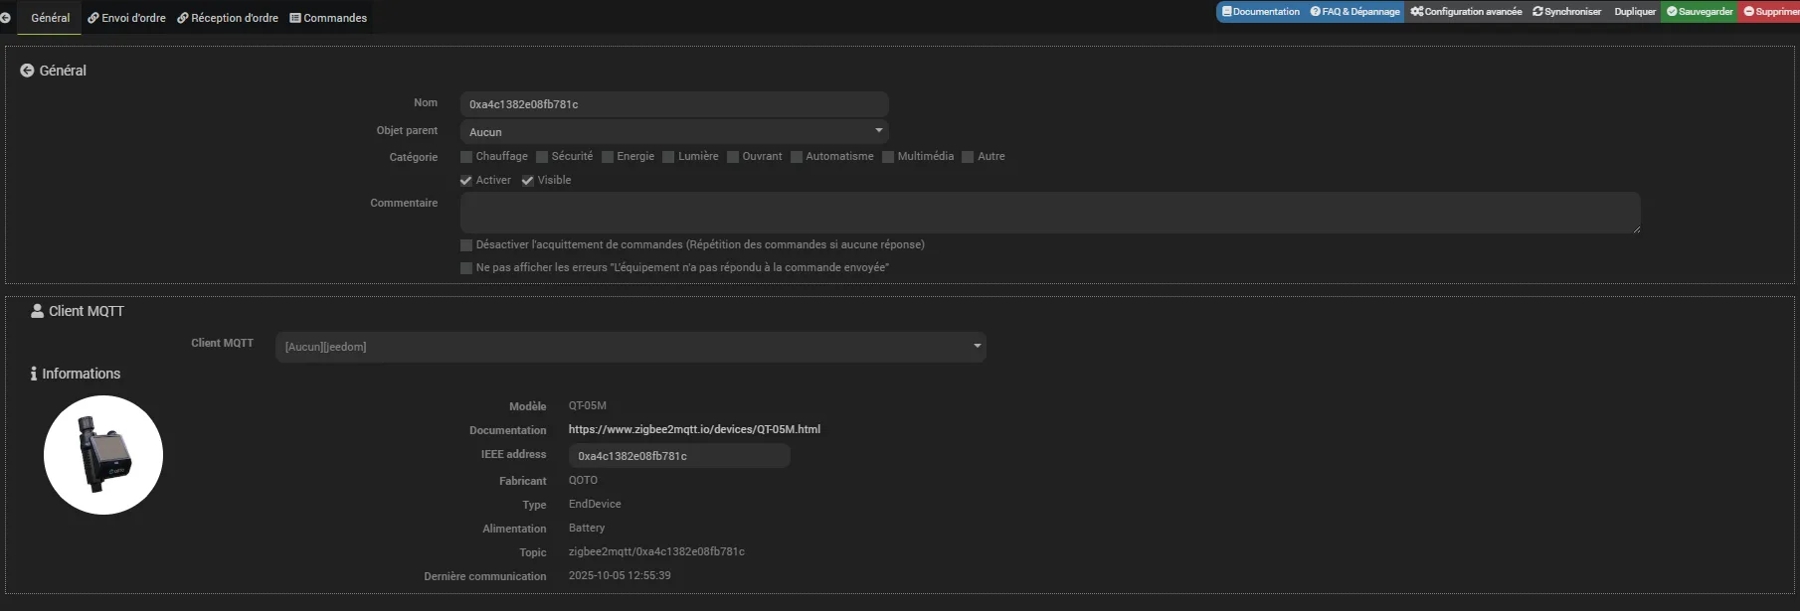This screenshot has height=611, width=1800.
Task: Click the Dupliquer button
Action: pos(1635,12)
